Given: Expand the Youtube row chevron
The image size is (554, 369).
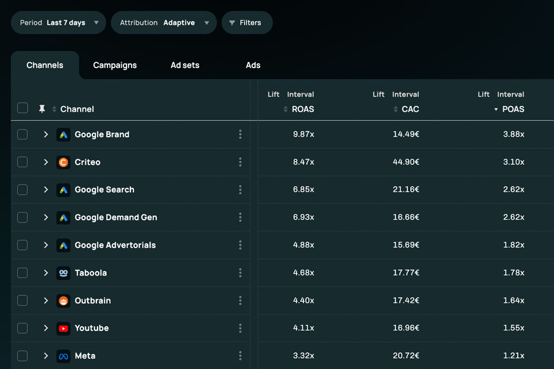Looking at the screenshot, I should tap(46, 328).
